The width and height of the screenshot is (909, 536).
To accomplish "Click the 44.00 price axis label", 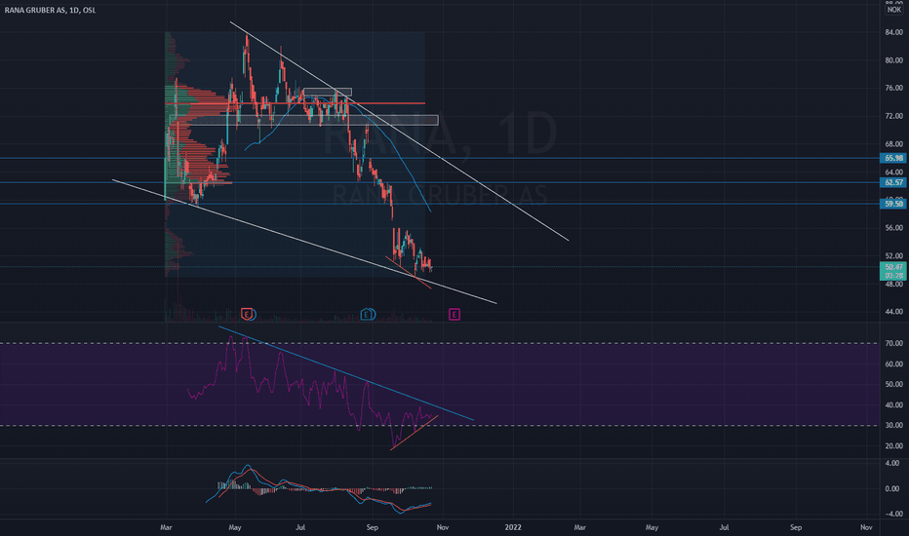I will click(894, 312).
